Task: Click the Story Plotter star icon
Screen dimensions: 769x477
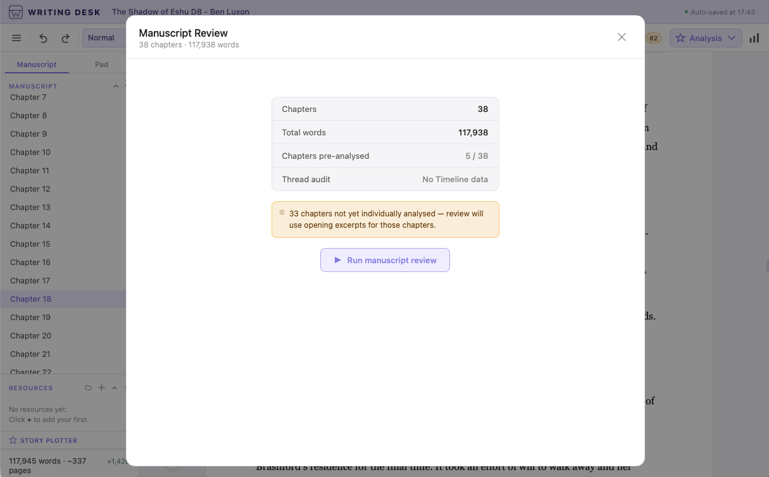Action: 13,440
